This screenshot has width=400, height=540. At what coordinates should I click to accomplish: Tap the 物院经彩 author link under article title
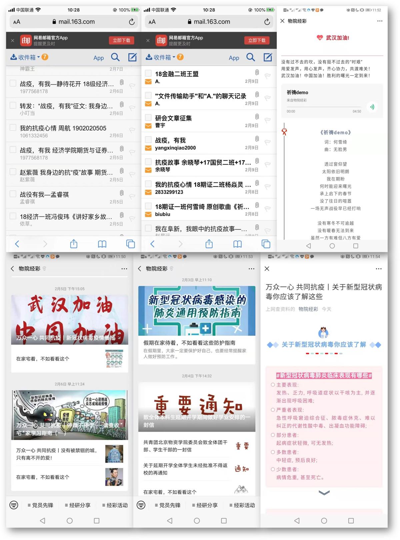308,309
